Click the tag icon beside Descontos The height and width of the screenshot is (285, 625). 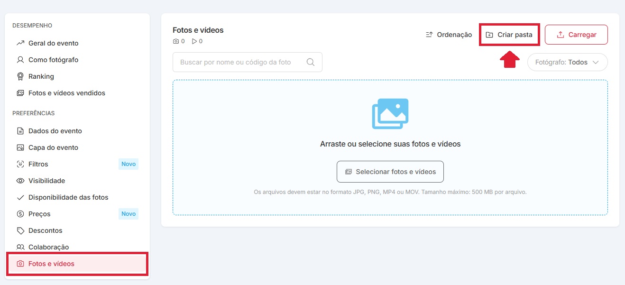point(20,230)
